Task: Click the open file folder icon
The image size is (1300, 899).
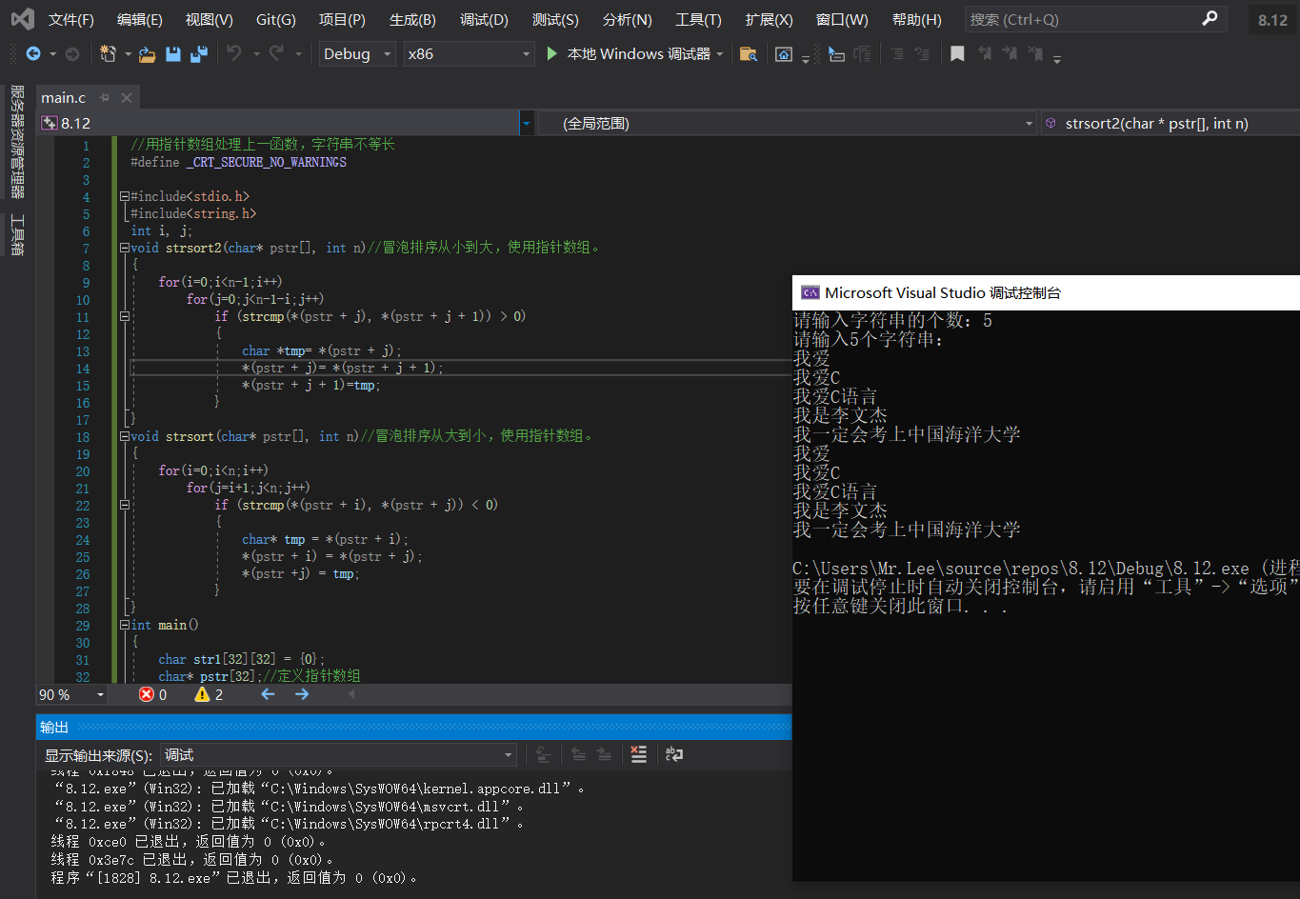Action: click(x=147, y=54)
